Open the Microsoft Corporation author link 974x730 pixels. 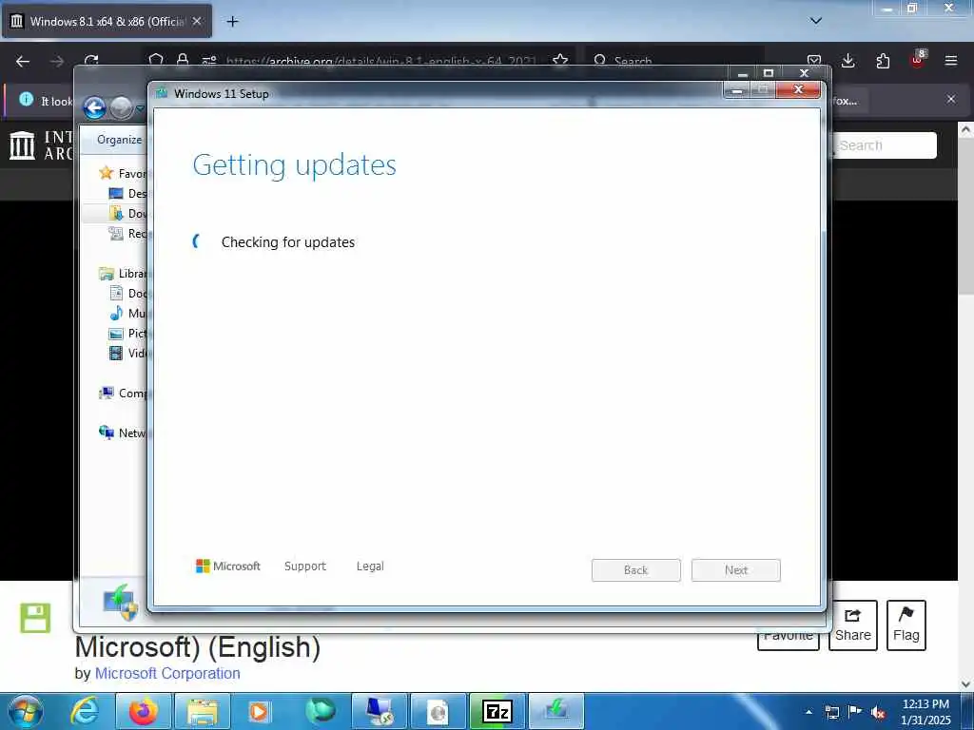(x=167, y=674)
